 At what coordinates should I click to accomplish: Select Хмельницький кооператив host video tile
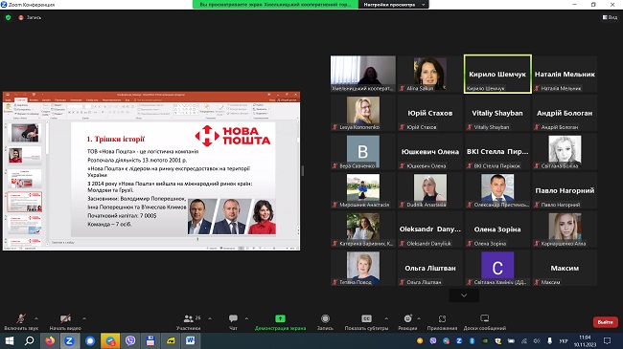pos(363,75)
